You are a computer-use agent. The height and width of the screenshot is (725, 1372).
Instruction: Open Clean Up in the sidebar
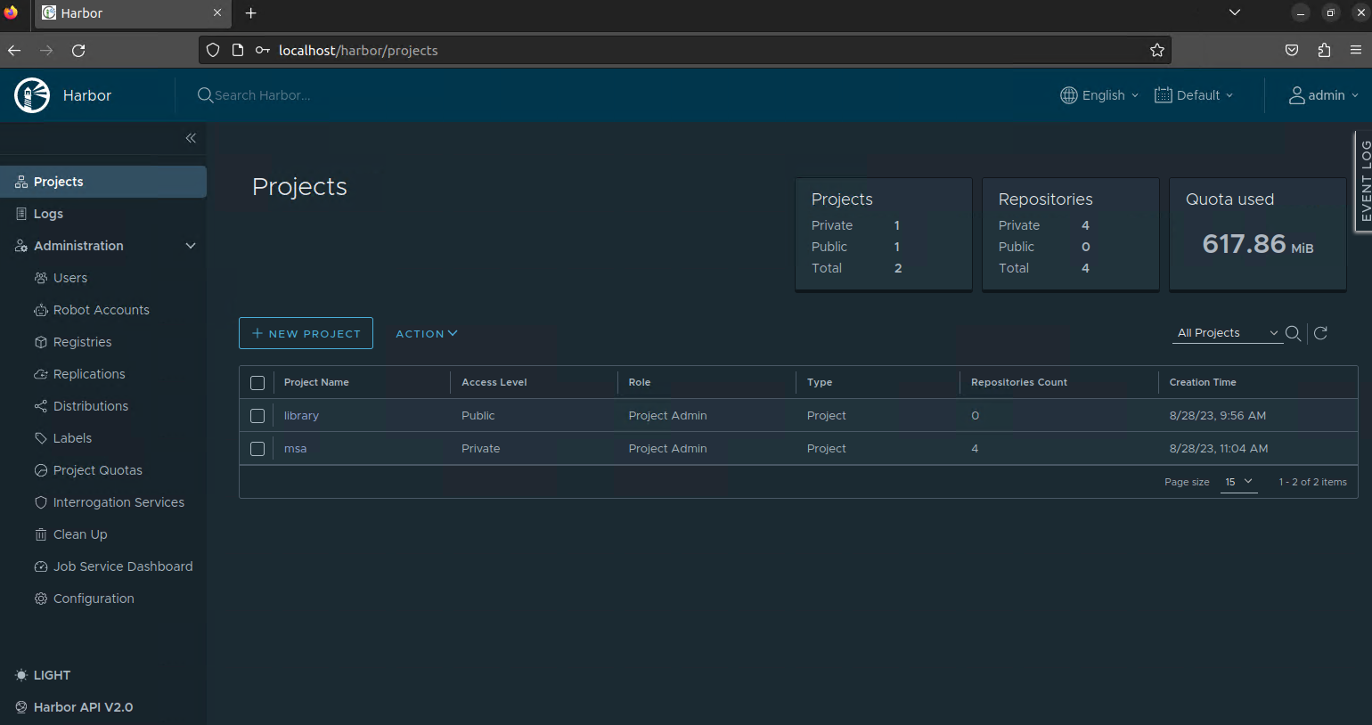coord(80,534)
